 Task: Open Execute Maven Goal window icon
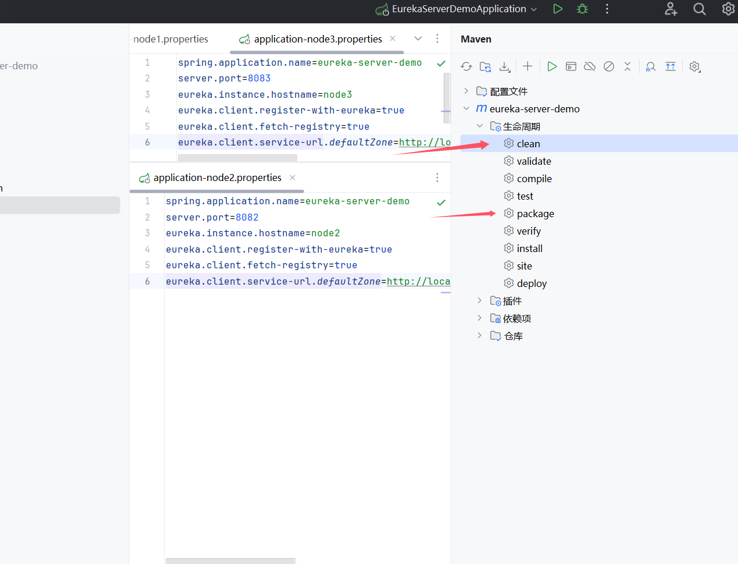coord(571,66)
